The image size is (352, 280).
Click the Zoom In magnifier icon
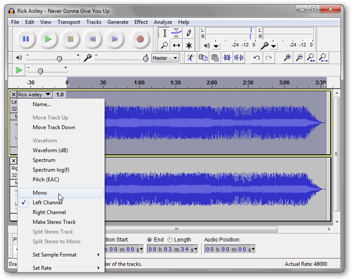pos(287,58)
